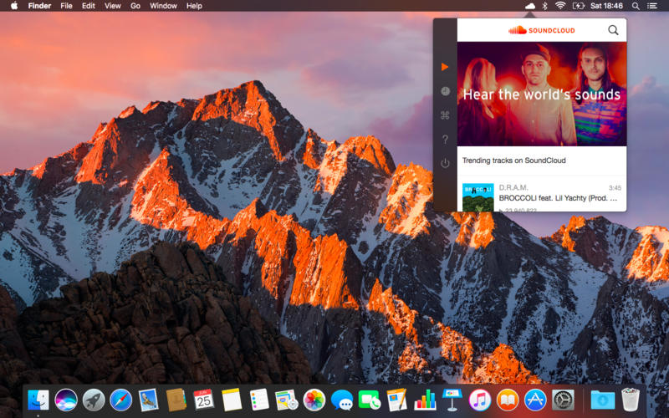Open Numbers chart icon in Dock
The width and height of the screenshot is (669, 418).
pos(425,400)
